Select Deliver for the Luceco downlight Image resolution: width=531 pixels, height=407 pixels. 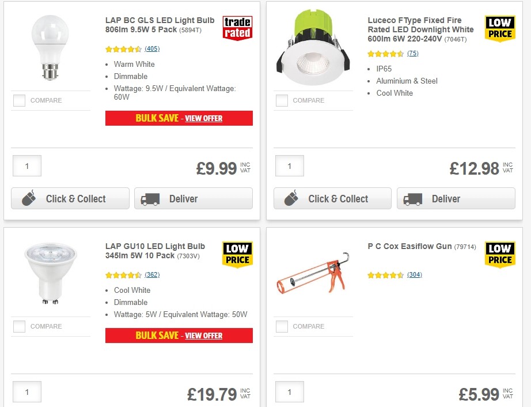click(x=456, y=198)
